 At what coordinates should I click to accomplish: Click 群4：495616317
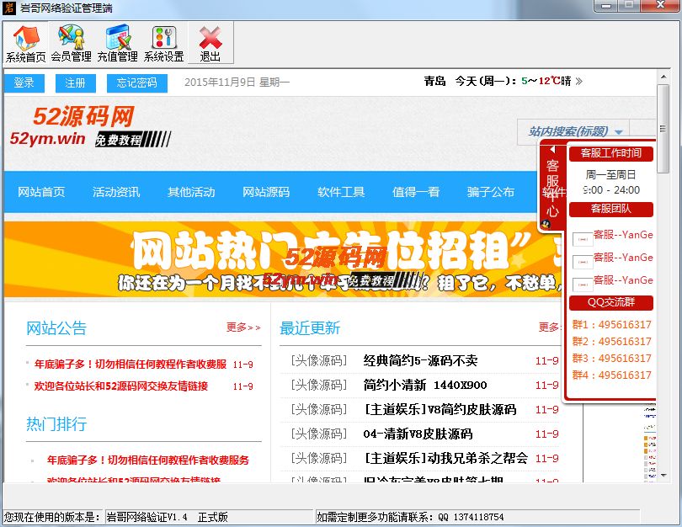pyautogui.click(x=611, y=375)
